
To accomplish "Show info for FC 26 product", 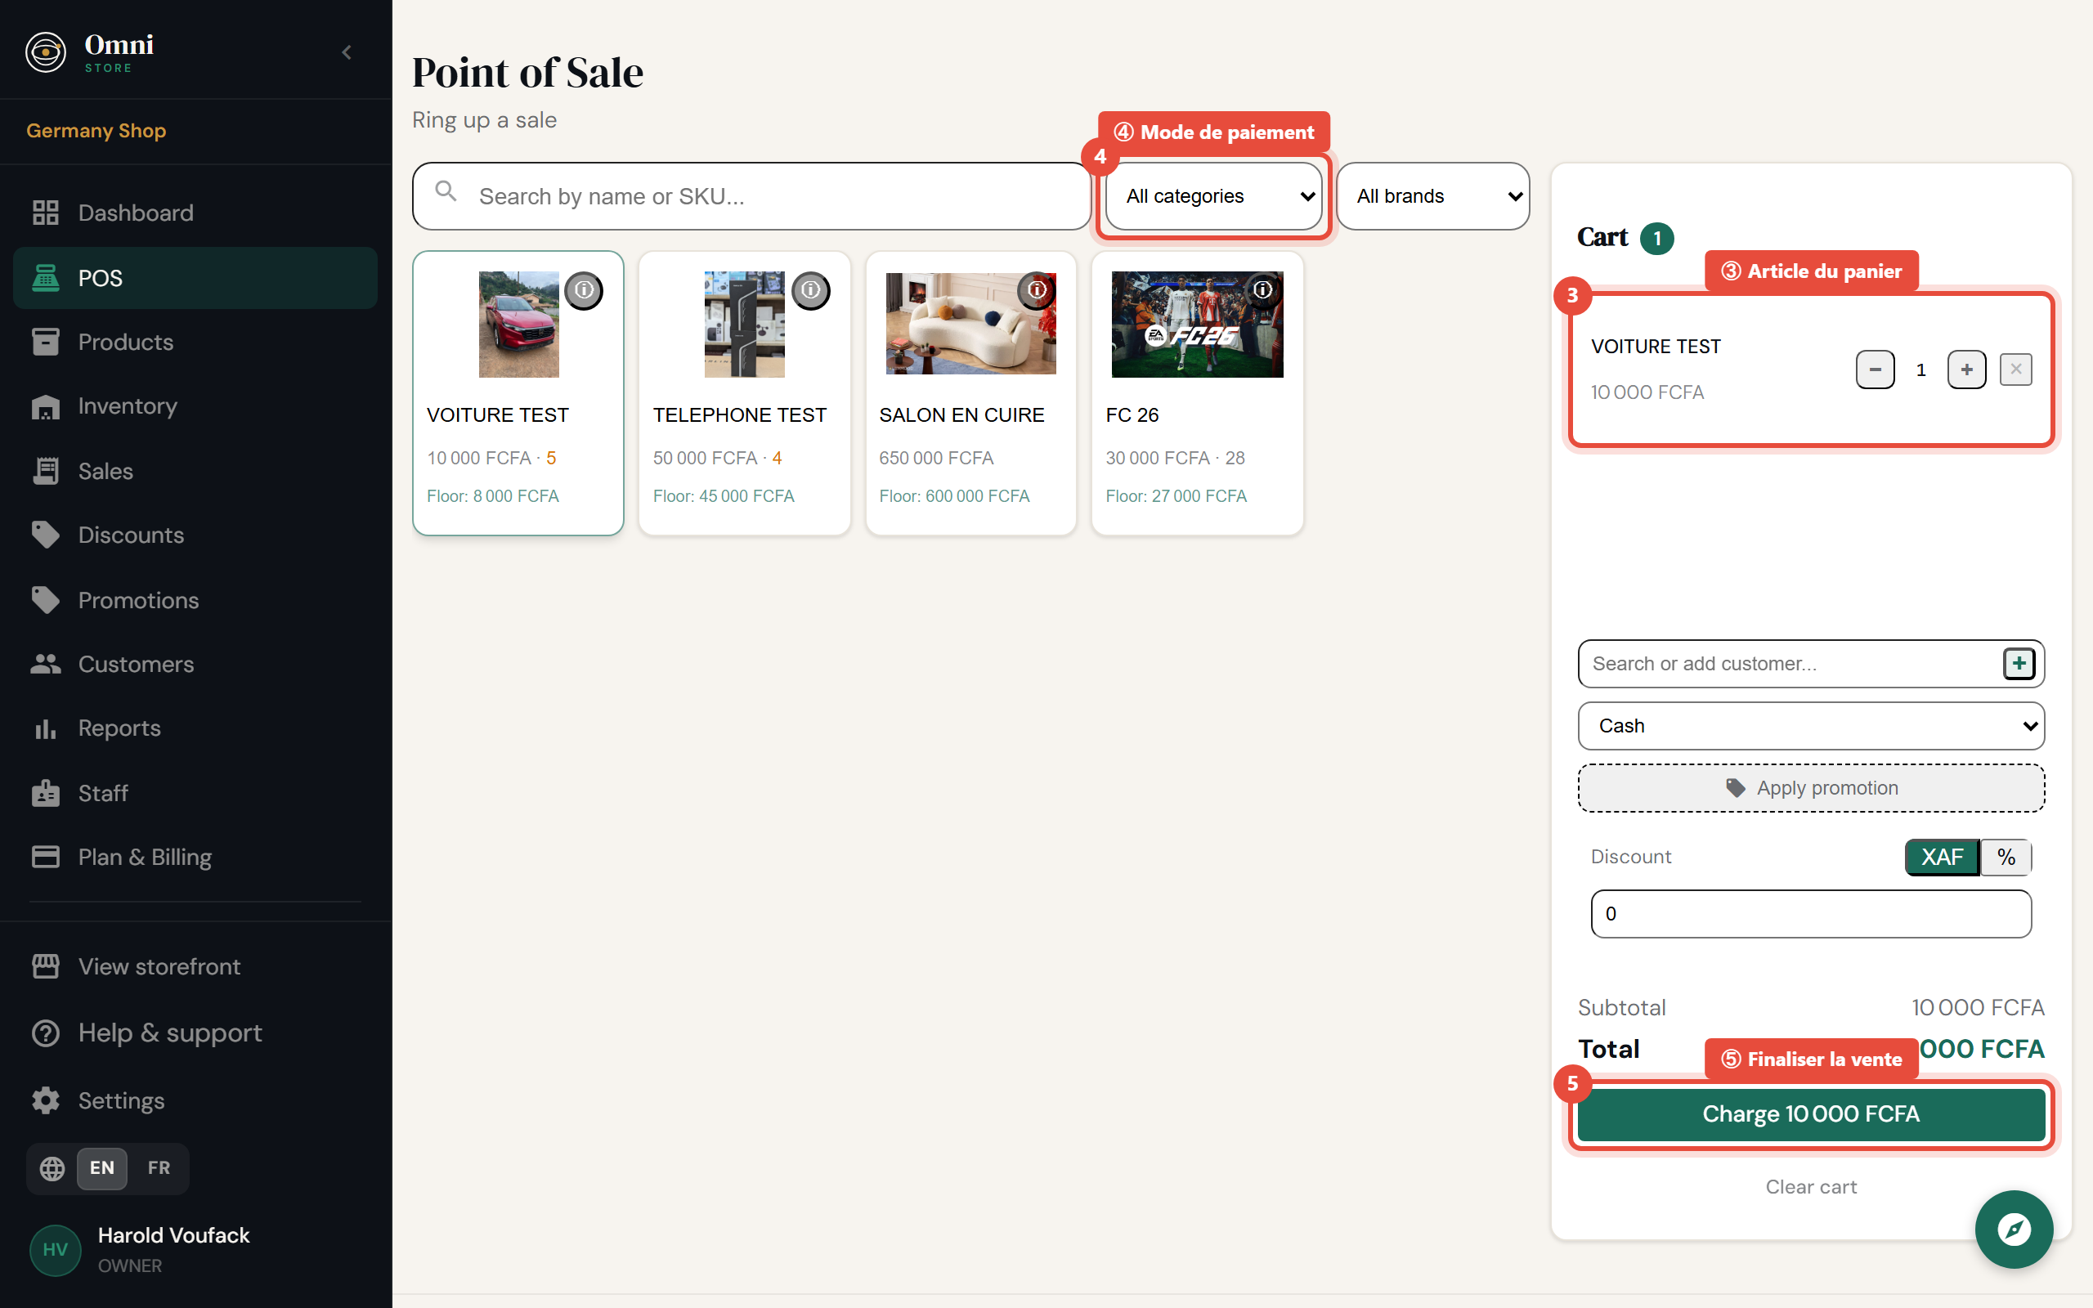I will click(x=1262, y=289).
